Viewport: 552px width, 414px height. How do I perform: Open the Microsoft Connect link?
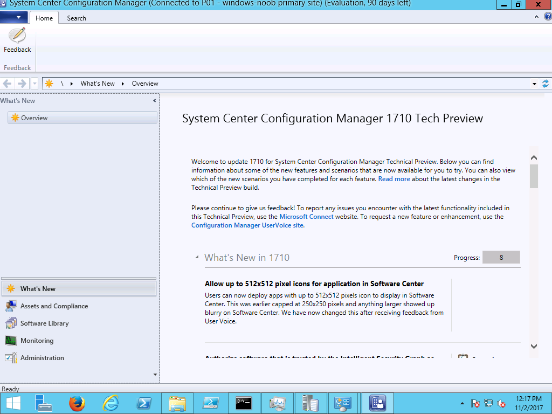coord(306,217)
